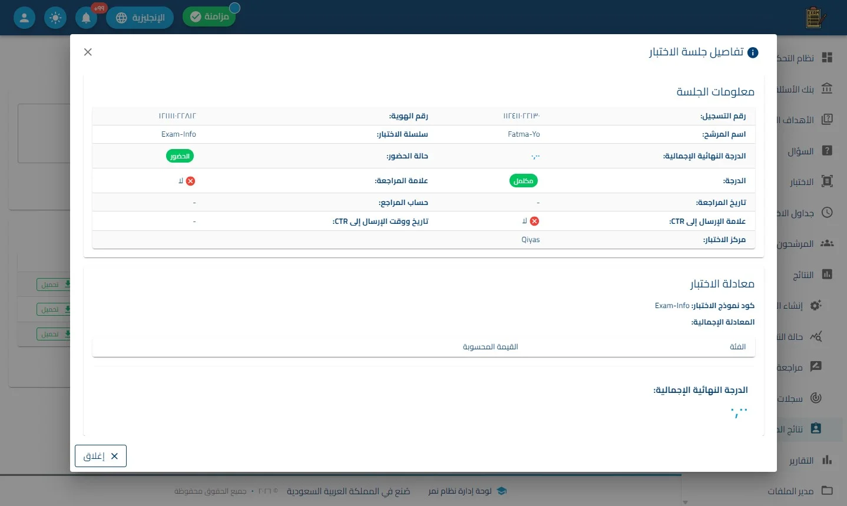This screenshot has height=506, width=847.
Task: Toggle the light theme sun icon
Action: [55, 18]
